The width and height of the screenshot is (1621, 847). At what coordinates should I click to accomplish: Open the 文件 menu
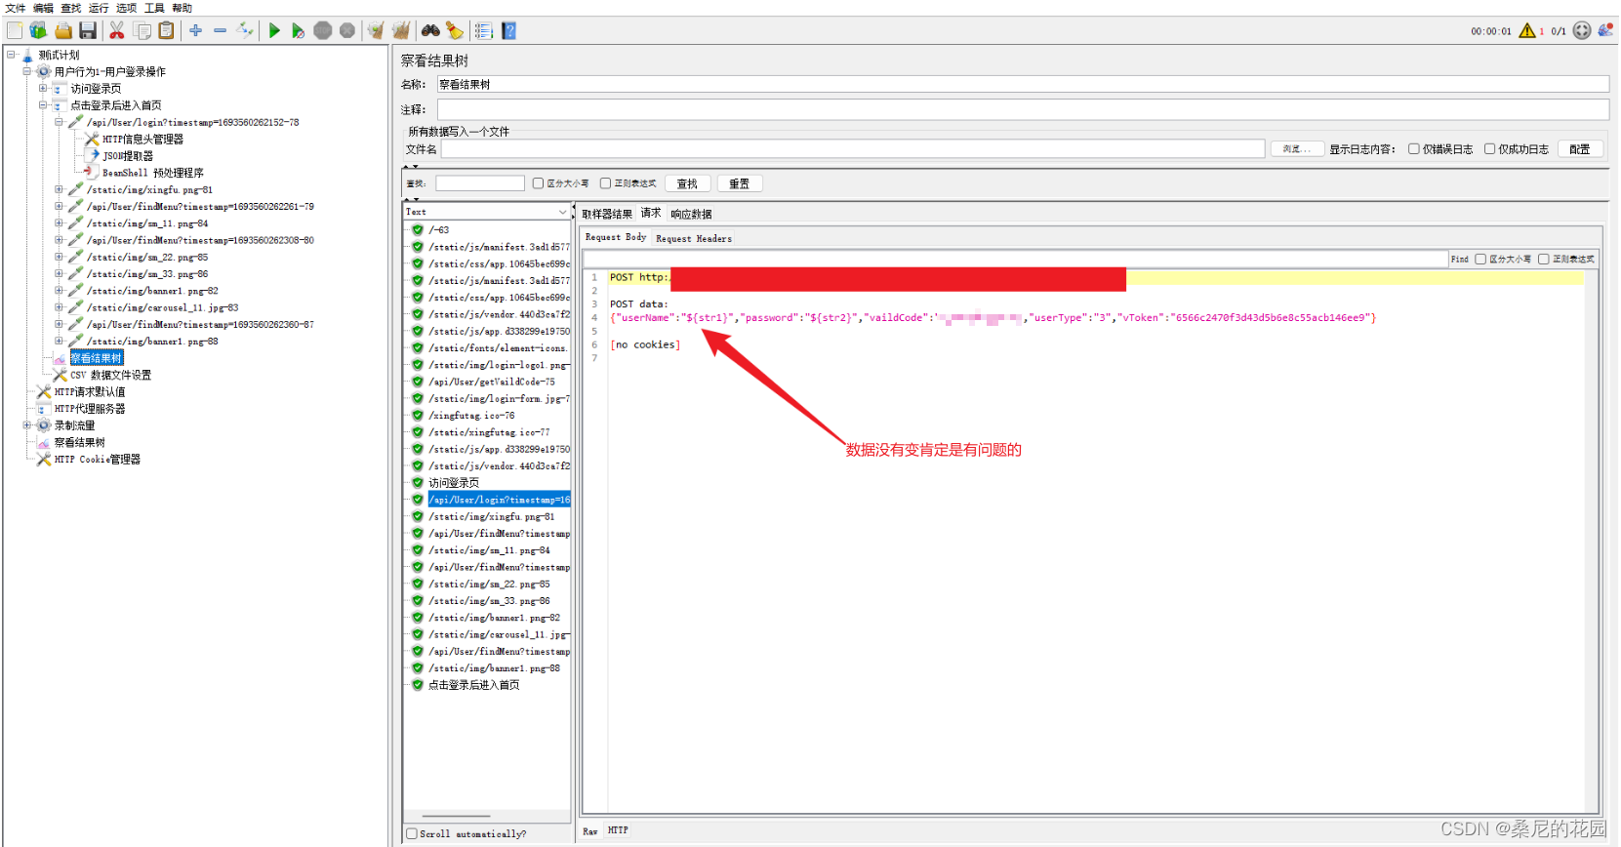tap(15, 8)
